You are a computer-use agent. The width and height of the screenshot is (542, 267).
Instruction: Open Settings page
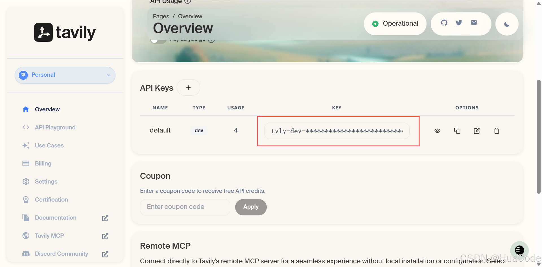click(46, 182)
